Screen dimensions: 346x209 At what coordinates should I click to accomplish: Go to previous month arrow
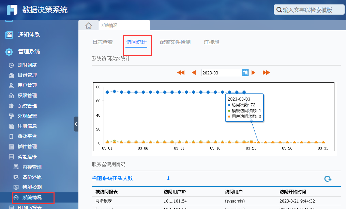194,73
